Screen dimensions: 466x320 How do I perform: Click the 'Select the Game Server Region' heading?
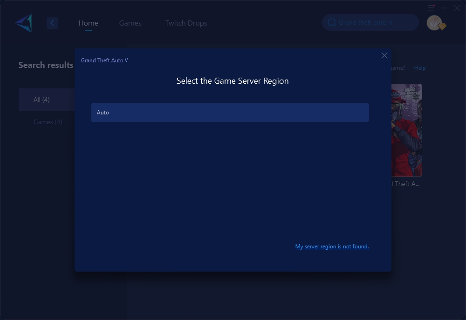click(233, 80)
